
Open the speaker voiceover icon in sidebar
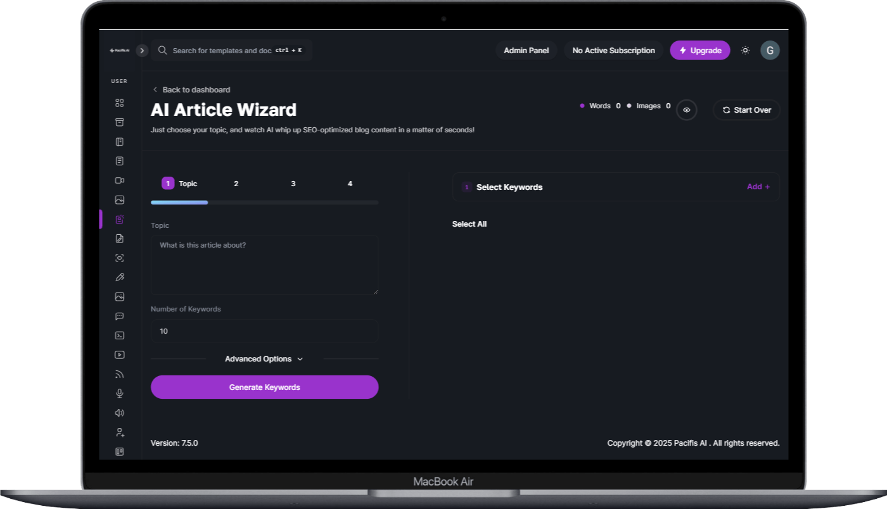coord(120,413)
